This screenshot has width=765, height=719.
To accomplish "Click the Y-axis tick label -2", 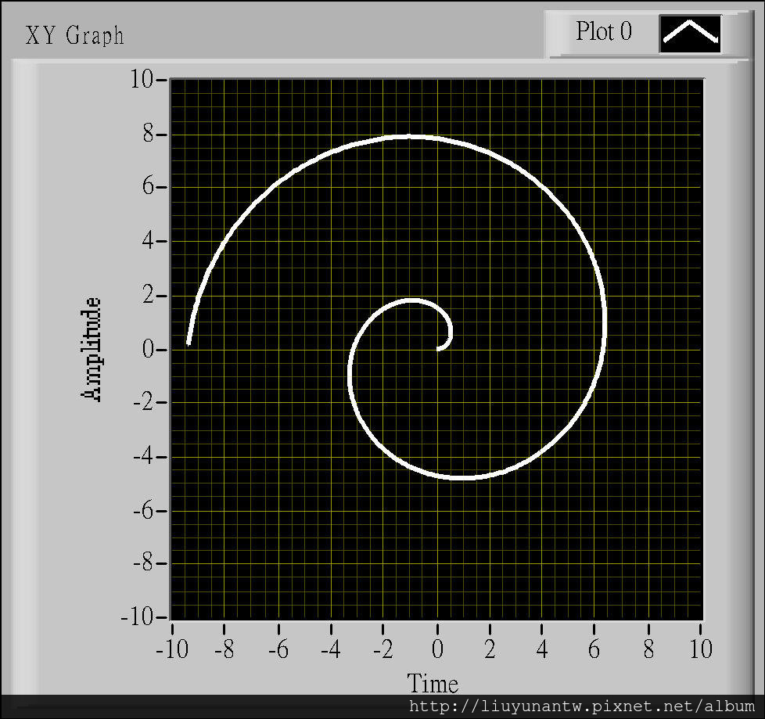I will pyautogui.click(x=144, y=403).
